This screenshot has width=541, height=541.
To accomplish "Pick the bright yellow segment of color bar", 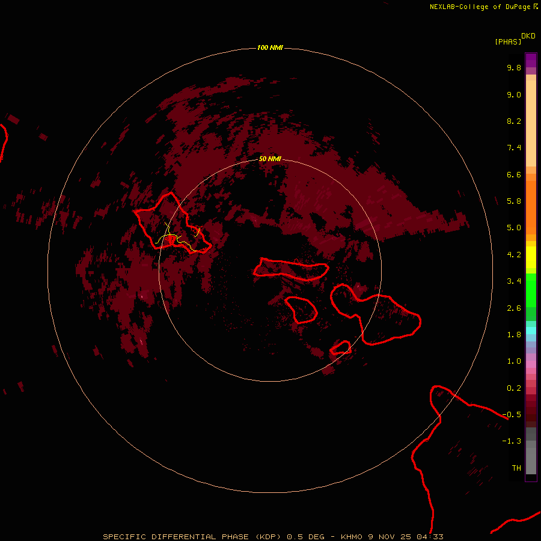I will [531, 257].
